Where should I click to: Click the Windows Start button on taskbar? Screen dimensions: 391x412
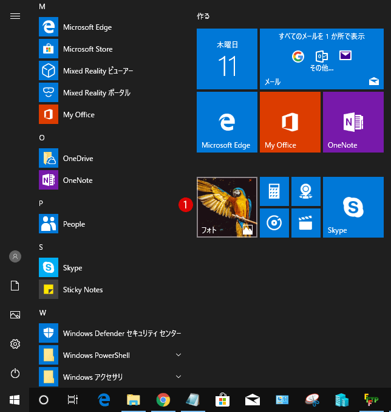(x=15, y=400)
